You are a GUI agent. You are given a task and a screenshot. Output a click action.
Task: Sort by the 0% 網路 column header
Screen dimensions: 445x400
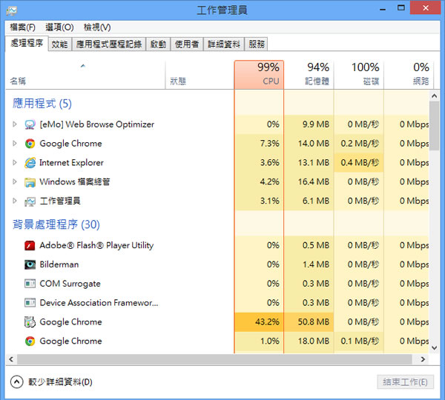click(x=409, y=75)
